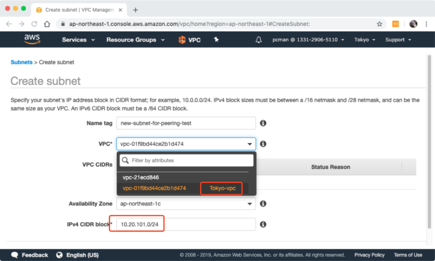Click browser back arrow

[9, 24]
